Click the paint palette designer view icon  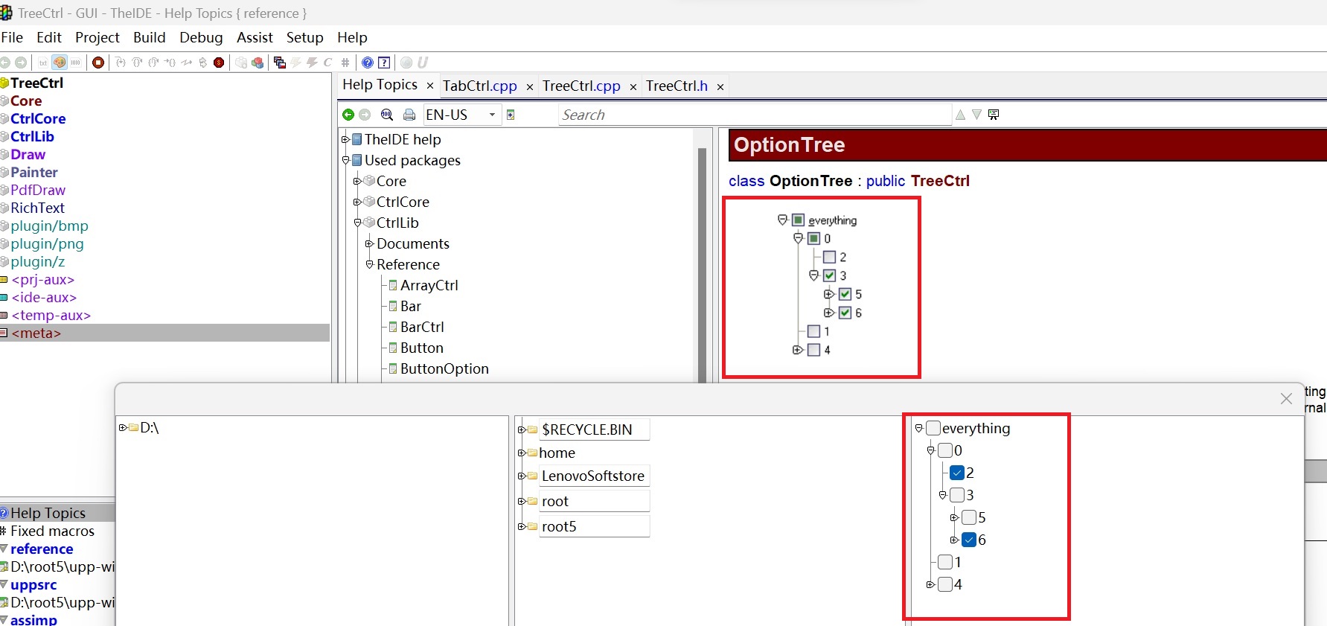(x=60, y=63)
